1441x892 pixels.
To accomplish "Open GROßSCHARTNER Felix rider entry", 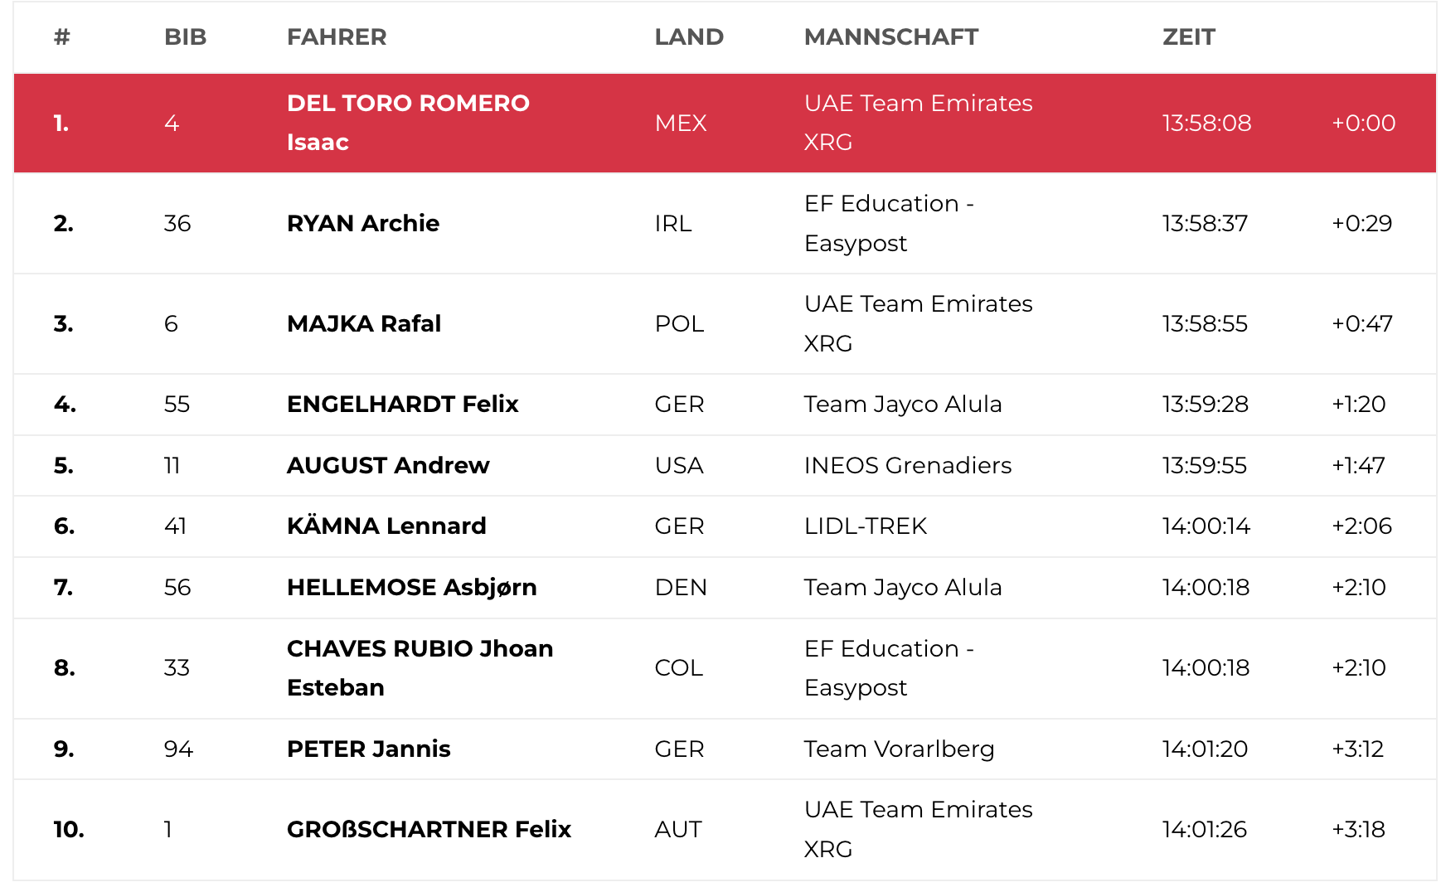I will pyautogui.click(x=429, y=829).
